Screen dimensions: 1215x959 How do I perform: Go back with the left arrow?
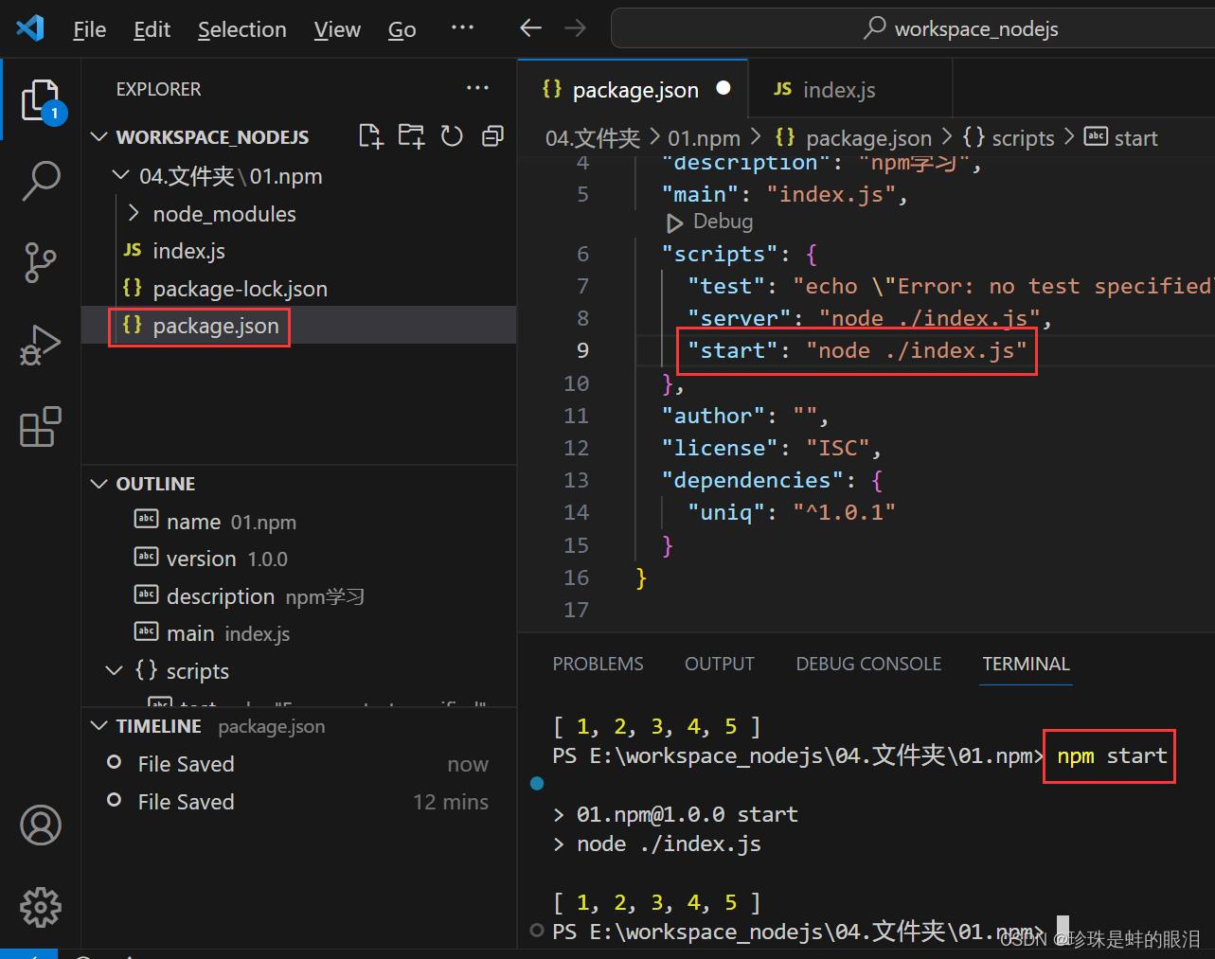pos(530,28)
